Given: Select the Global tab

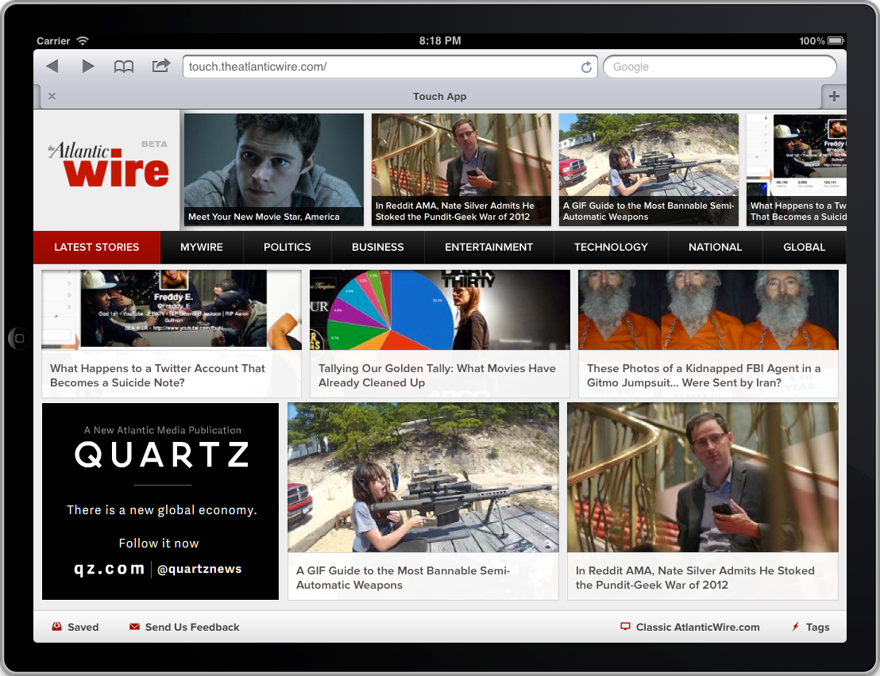Looking at the screenshot, I should 805,248.
